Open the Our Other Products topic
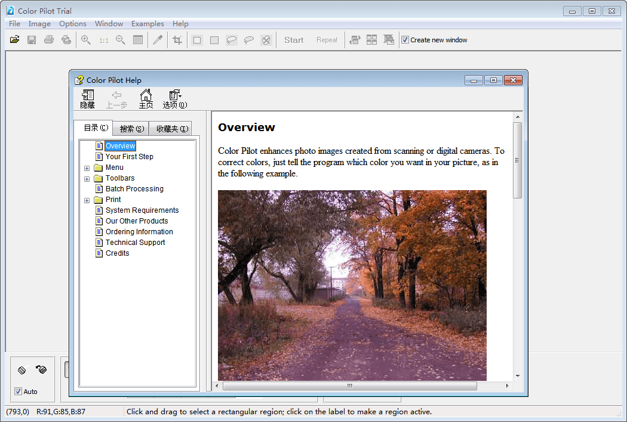 [x=137, y=221]
